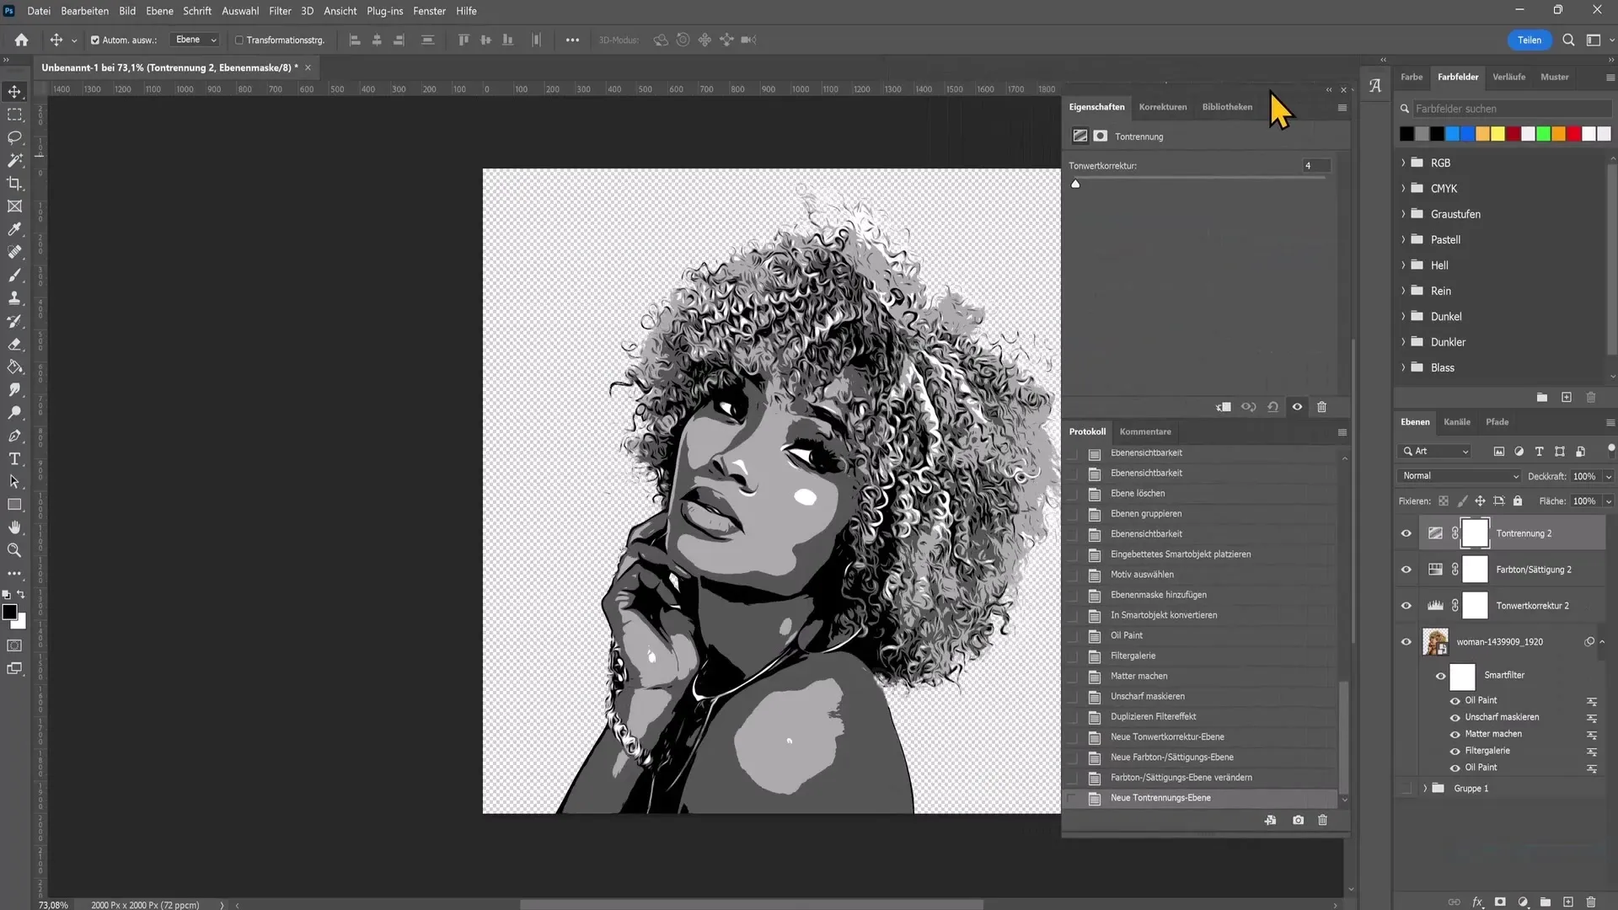Click the Neue Tontrennungs-Ebene button

coord(1160,796)
